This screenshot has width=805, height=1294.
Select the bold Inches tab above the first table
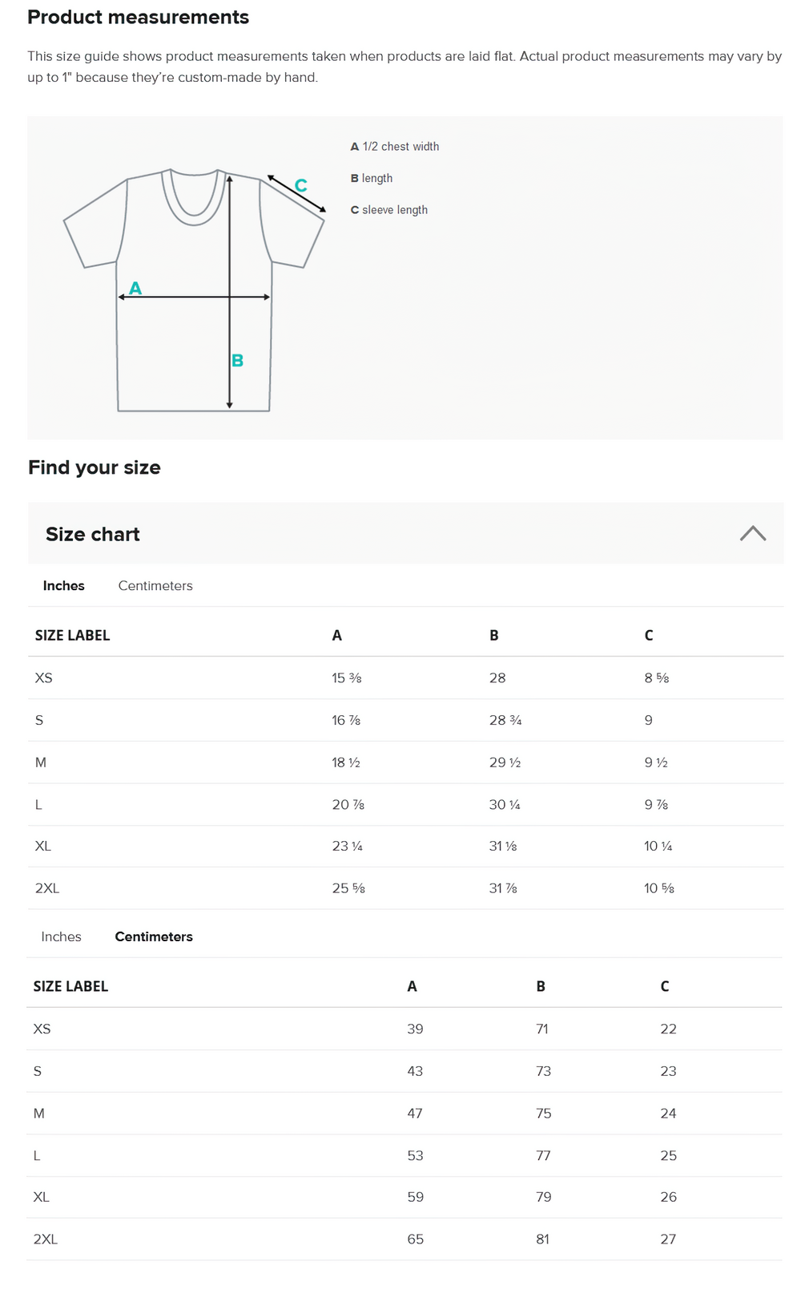[64, 586]
